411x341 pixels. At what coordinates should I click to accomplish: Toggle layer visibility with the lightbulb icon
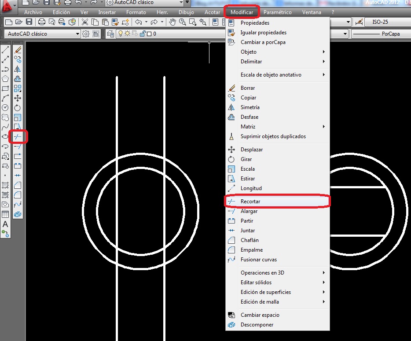pyautogui.click(x=121, y=33)
